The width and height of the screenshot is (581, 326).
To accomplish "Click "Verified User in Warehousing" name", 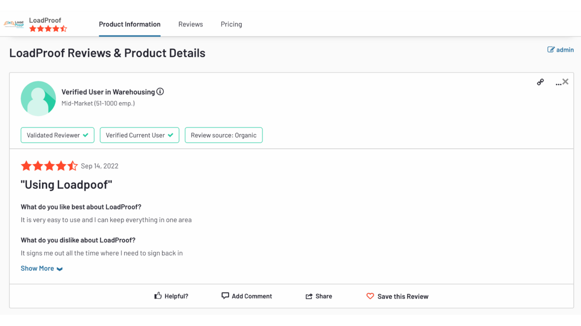I will click(x=108, y=92).
